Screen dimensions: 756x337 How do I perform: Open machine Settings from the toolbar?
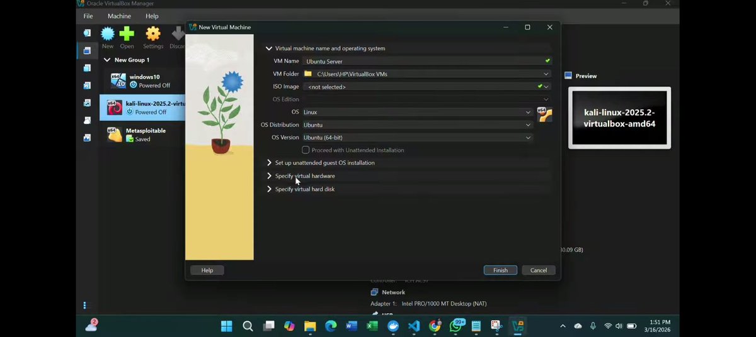[153, 34]
